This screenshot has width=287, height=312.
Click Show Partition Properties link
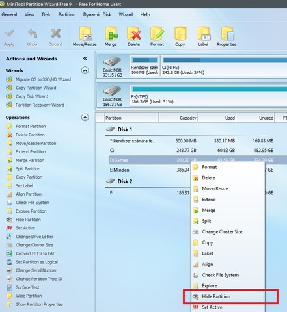coord(39,304)
